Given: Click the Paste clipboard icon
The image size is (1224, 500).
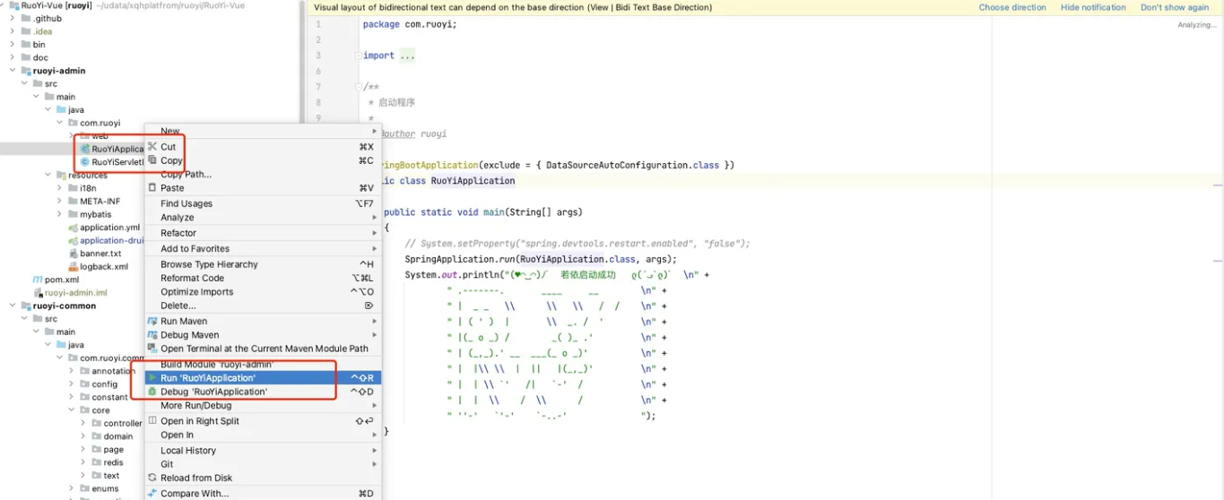Looking at the screenshot, I should (152, 188).
